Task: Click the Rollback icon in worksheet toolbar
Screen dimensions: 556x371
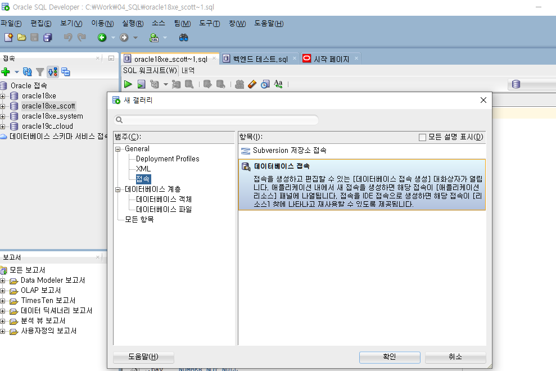Action: tap(220, 84)
